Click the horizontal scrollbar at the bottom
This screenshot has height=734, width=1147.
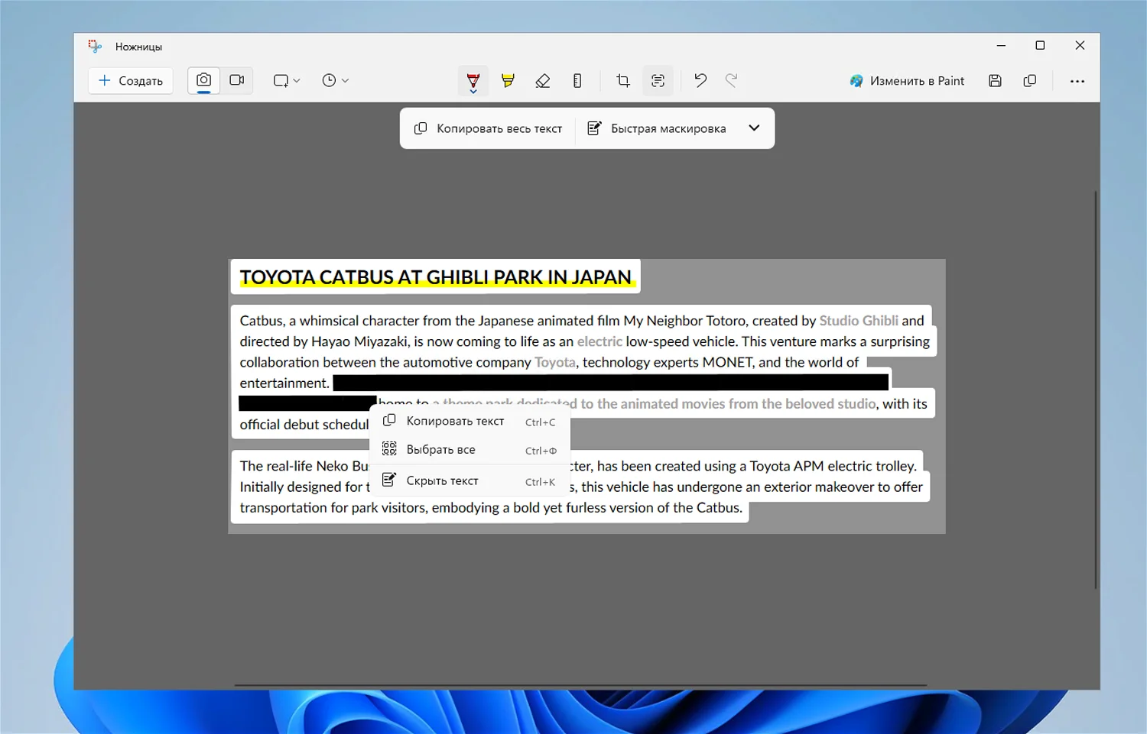(581, 685)
